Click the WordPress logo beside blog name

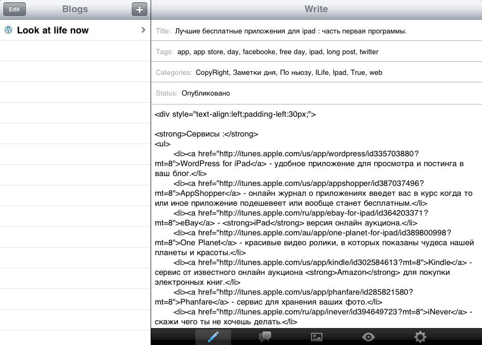(8, 30)
